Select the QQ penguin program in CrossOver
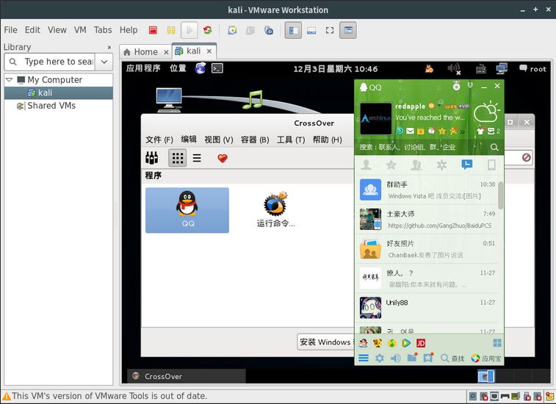Viewport: 556px width, 404px height. [187, 210]
